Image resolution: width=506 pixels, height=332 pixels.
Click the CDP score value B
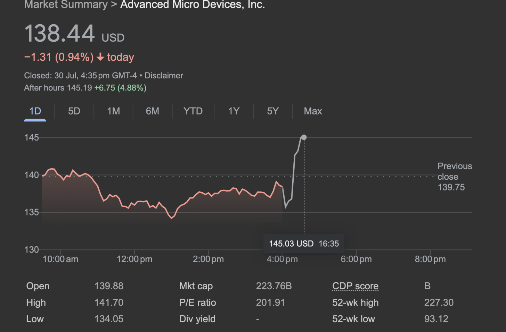(427, 286)
